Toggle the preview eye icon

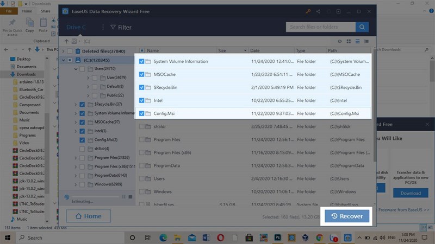click(340, 41)
